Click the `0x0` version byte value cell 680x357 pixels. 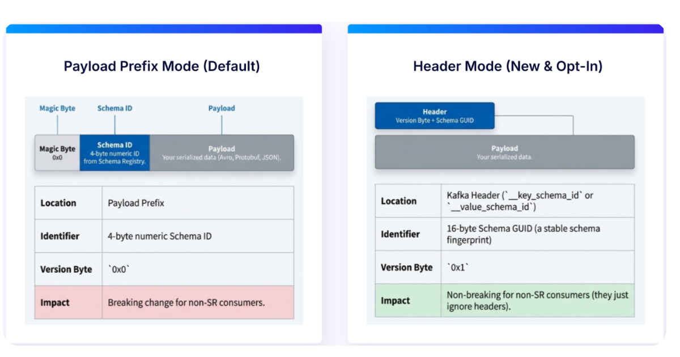(198, 269)
